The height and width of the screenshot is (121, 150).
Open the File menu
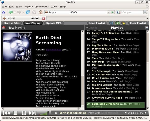pyautogui.click(x=4, y=7)
